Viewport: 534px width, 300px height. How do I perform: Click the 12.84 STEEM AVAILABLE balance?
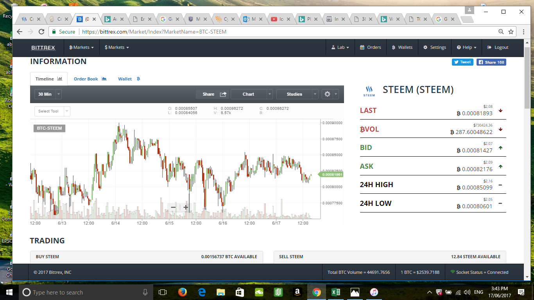click(x=475, y=257)
